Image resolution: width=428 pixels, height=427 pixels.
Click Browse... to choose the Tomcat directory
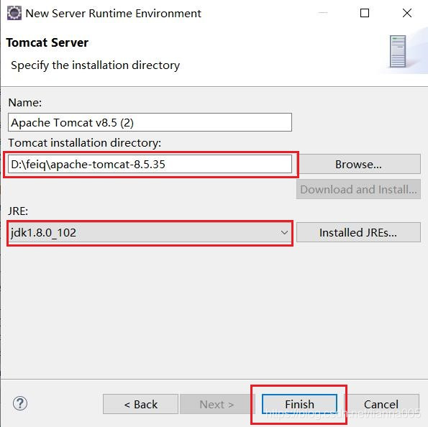point(358,164)
